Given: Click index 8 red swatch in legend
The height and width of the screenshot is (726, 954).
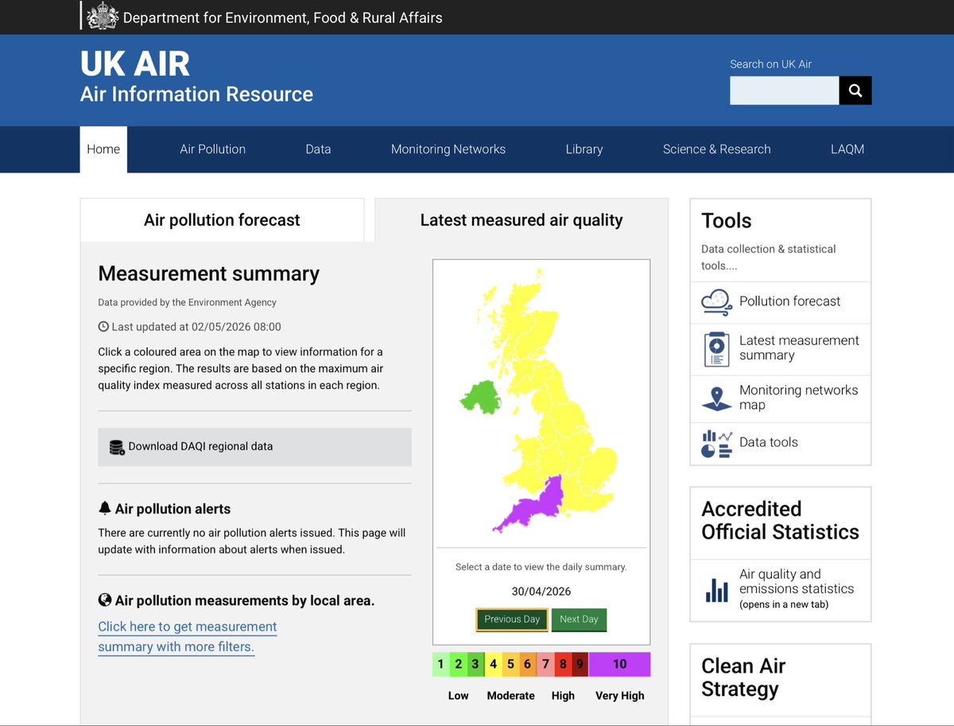Looking at the screenshot, I should (x=563, y=665).
